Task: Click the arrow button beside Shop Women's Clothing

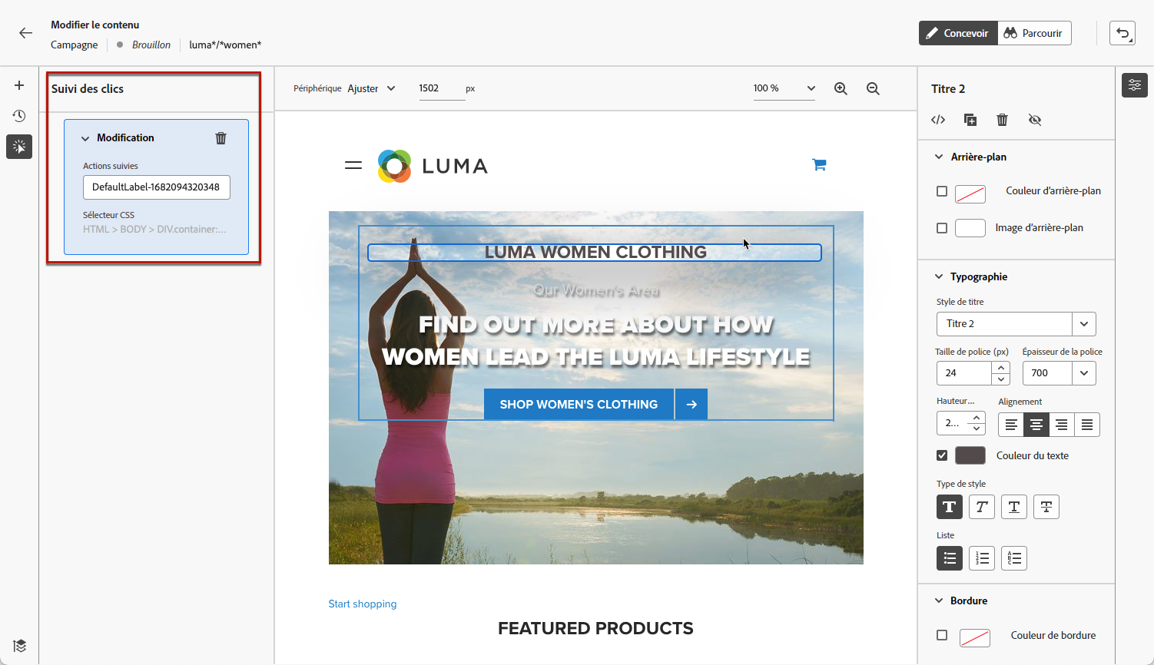Action: 691,405
